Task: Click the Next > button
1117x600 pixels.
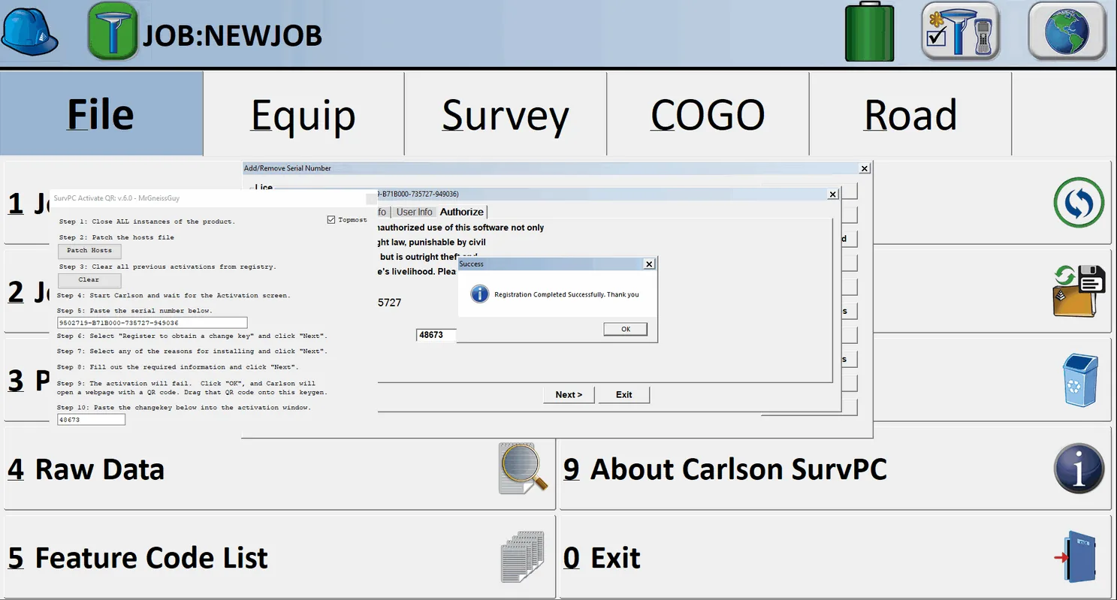Action: pos(569,394)
